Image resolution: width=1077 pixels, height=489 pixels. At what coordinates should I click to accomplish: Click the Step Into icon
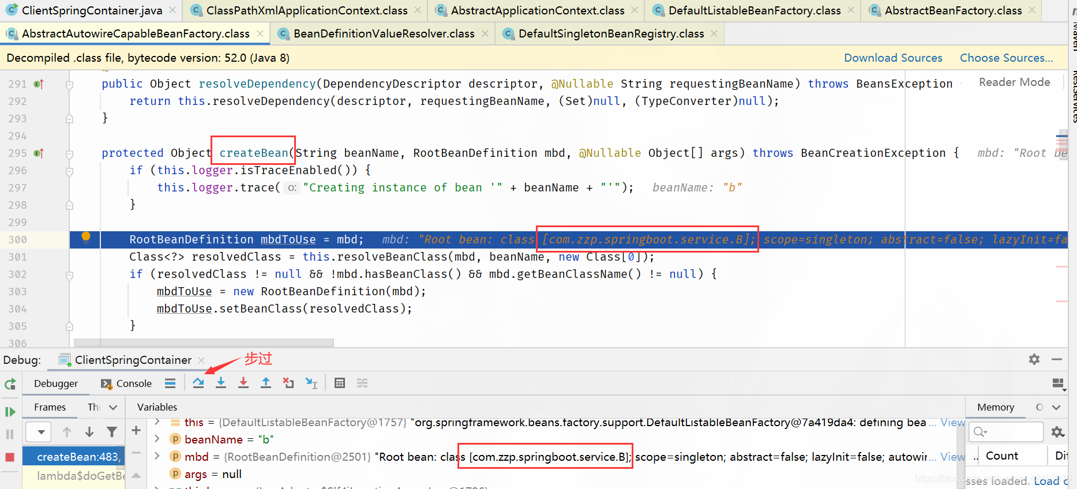(x=221, y=383)
